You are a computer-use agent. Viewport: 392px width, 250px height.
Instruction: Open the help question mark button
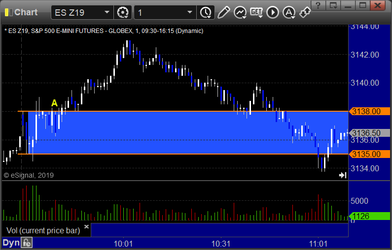coord(318,5)
